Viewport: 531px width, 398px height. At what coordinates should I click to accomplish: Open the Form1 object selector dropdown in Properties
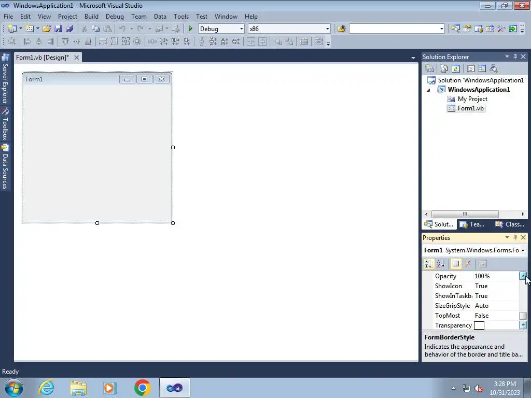[523, 250]
